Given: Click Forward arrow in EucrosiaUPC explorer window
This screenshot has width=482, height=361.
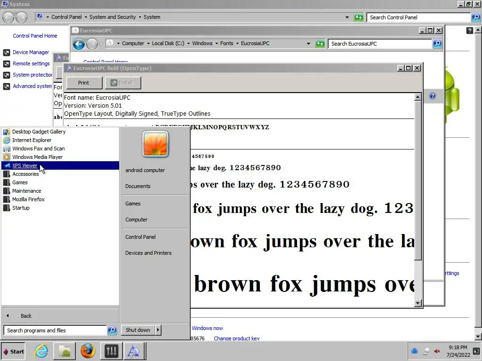Looking at the screenshot, I should tap(92, 44).
